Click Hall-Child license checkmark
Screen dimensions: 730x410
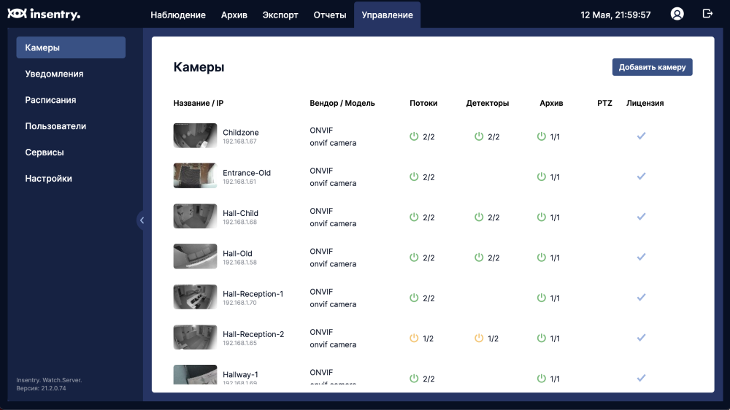pos(641,217)
